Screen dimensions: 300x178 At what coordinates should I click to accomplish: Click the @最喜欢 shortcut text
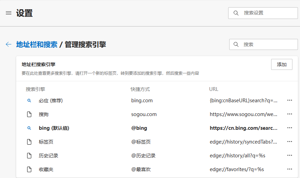point(141,170)
